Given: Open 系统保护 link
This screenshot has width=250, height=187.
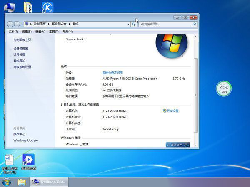Looking at the screenshot, I should [19, 61].
